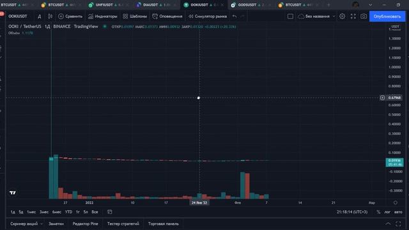Select the 5л time range
Viewport: 409px width, 230px height.
(86, 212)
